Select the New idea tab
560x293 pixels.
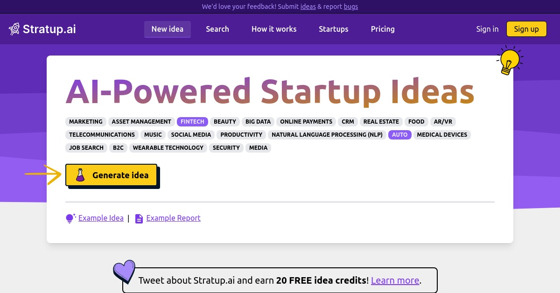(x=167, y=29)
